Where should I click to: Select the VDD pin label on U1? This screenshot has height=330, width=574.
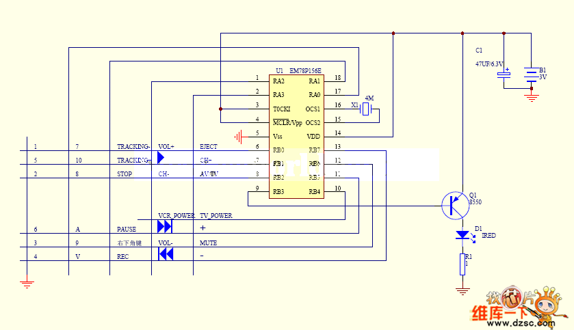tap(314, 137)
